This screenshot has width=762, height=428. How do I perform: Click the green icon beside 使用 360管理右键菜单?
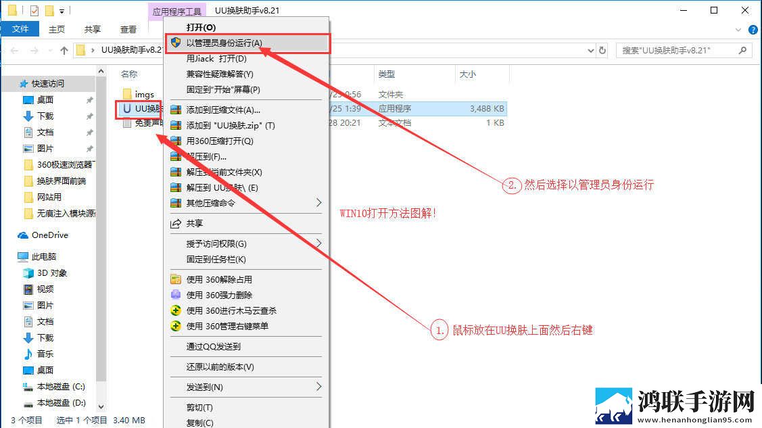coord(175,326)
